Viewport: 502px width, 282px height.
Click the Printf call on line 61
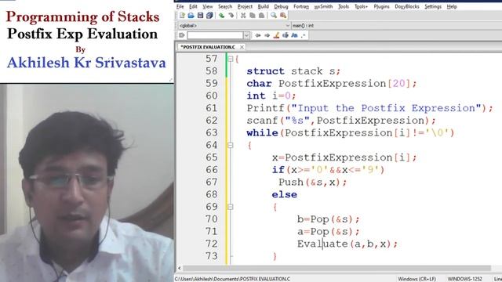pyautogui.click(x=369, y=108)
